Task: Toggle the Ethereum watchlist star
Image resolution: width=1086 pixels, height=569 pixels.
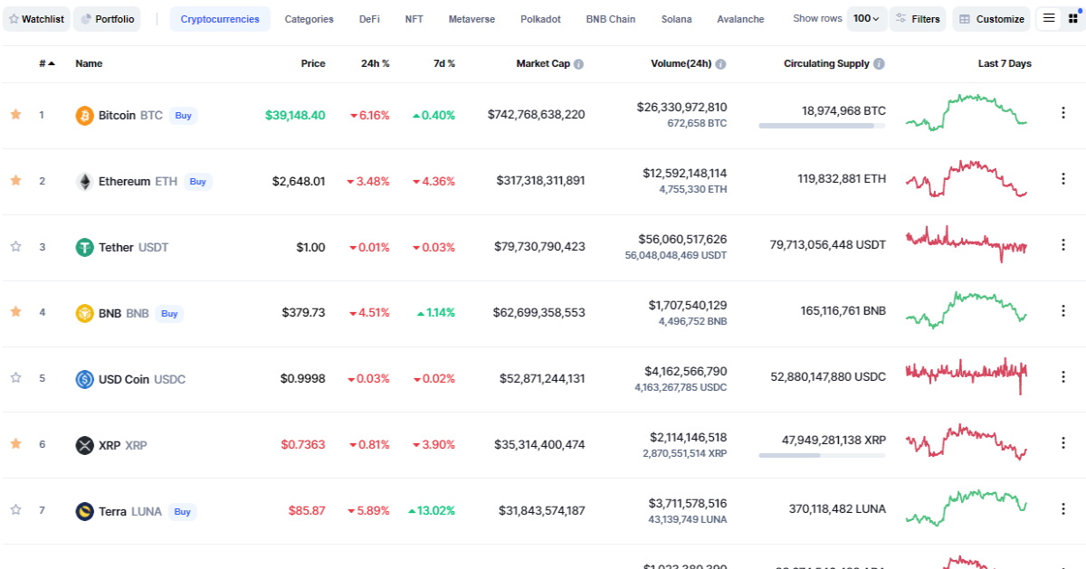Action: coord(15,181)
